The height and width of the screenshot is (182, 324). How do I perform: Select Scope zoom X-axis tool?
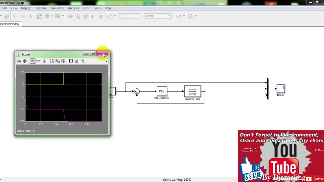[38, 61]
